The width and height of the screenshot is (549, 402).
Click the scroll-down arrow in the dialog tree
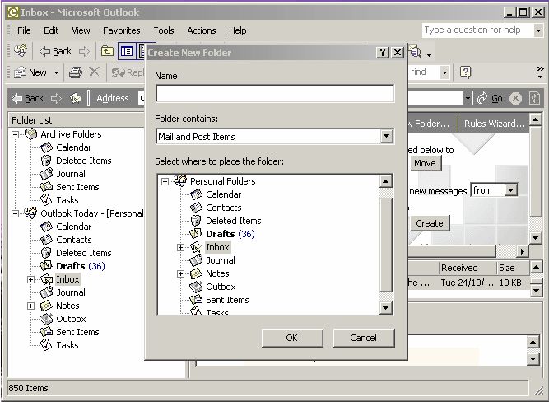tap(385, 308)
